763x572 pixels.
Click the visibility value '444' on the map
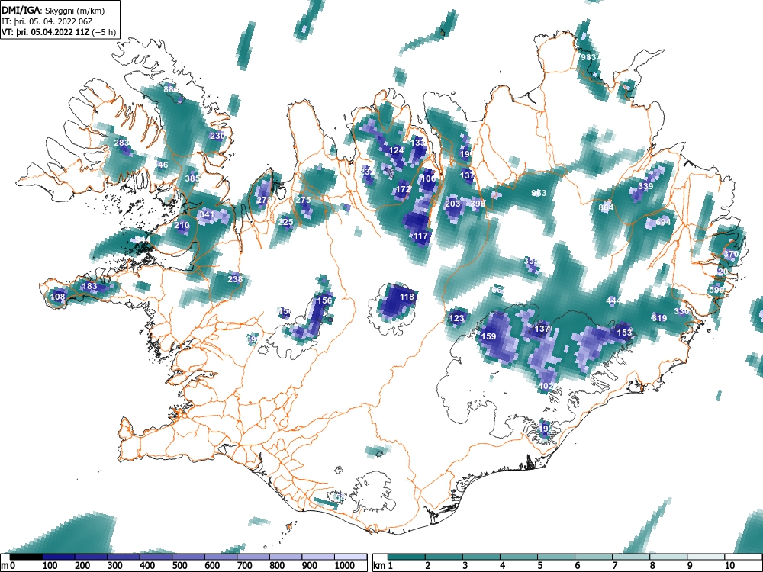tap(613, 300)
